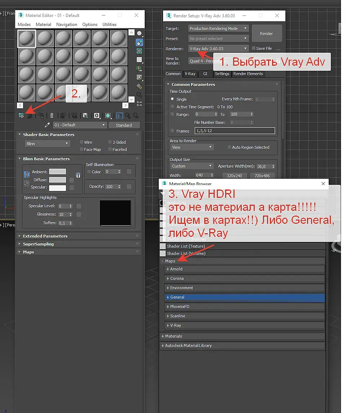Check the Save File checkbox in Render Setup

(253, 48)
